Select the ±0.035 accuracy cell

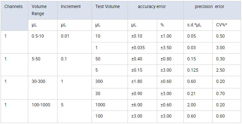(142, 48)
